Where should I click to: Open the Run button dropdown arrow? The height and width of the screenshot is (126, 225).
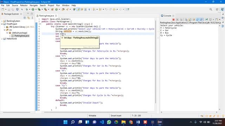(x=36, y=9)
